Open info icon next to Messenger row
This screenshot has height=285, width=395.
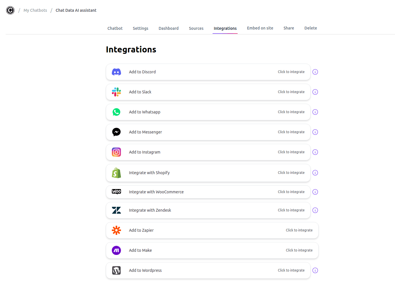pos(315,132)
